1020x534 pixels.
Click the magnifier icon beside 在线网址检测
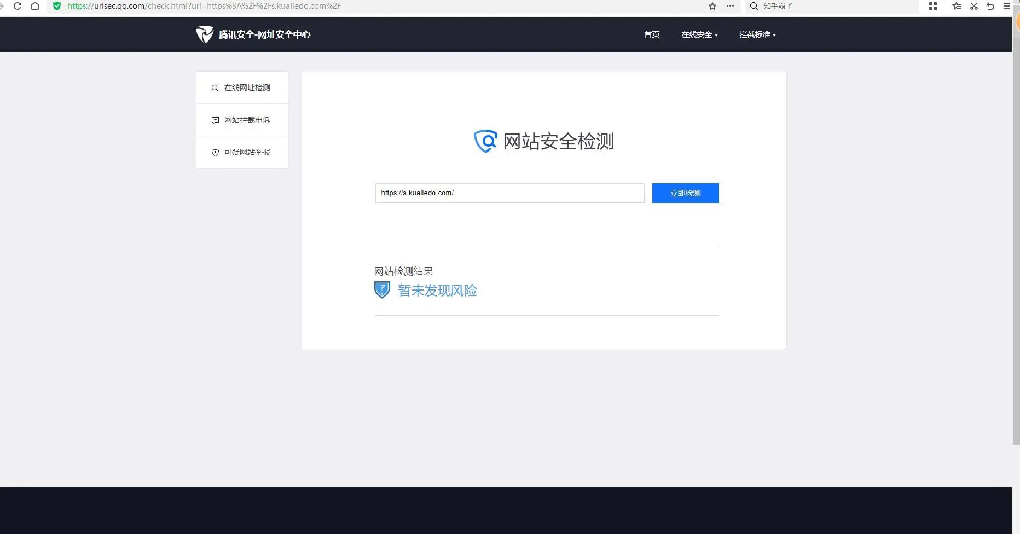[x=215, y=88]
